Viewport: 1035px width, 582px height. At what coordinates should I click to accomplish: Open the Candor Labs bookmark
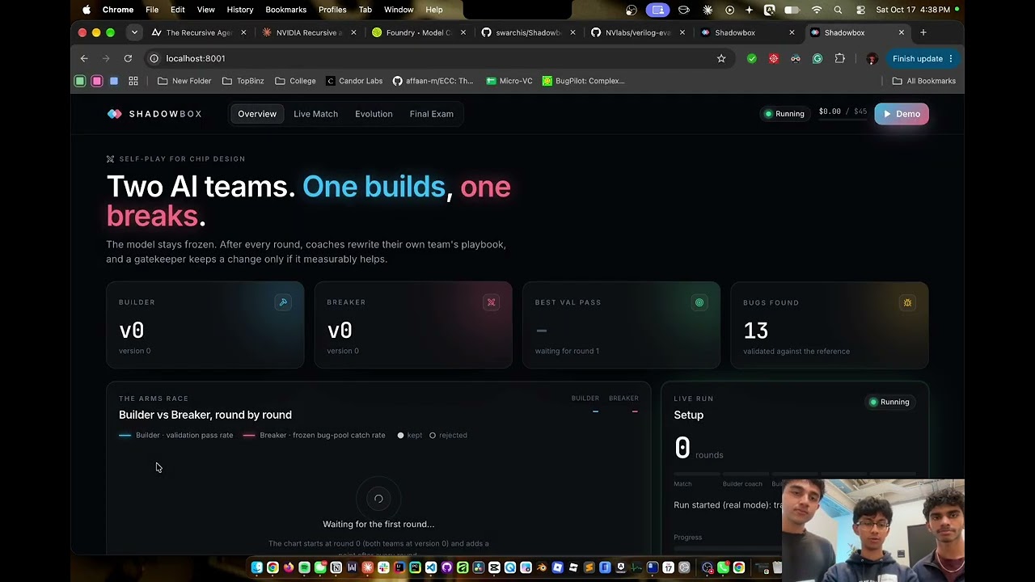pos(354,81)
